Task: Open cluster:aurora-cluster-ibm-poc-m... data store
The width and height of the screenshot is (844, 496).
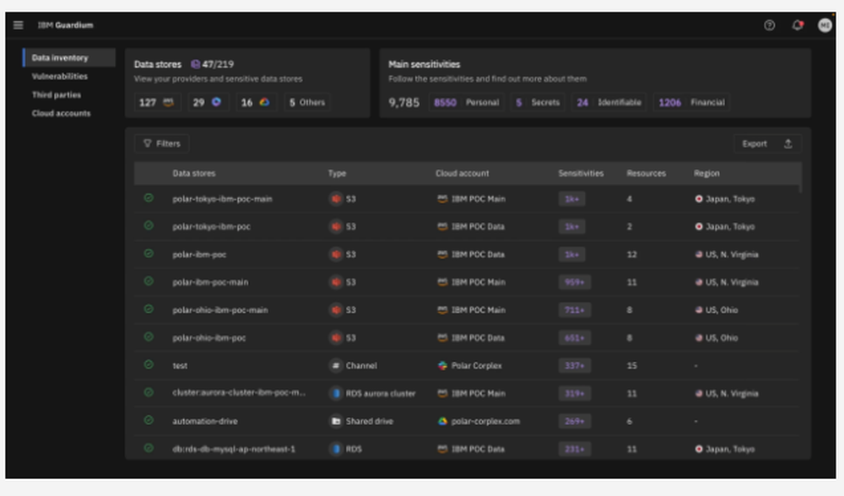Action: click(239, 393)
